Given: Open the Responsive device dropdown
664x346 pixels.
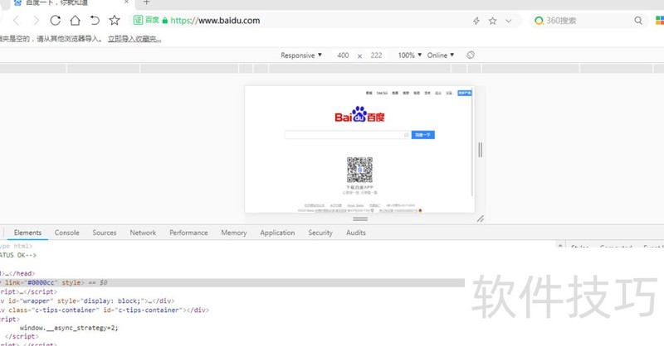Looking at the screenshot, I should tap(301, 55).
